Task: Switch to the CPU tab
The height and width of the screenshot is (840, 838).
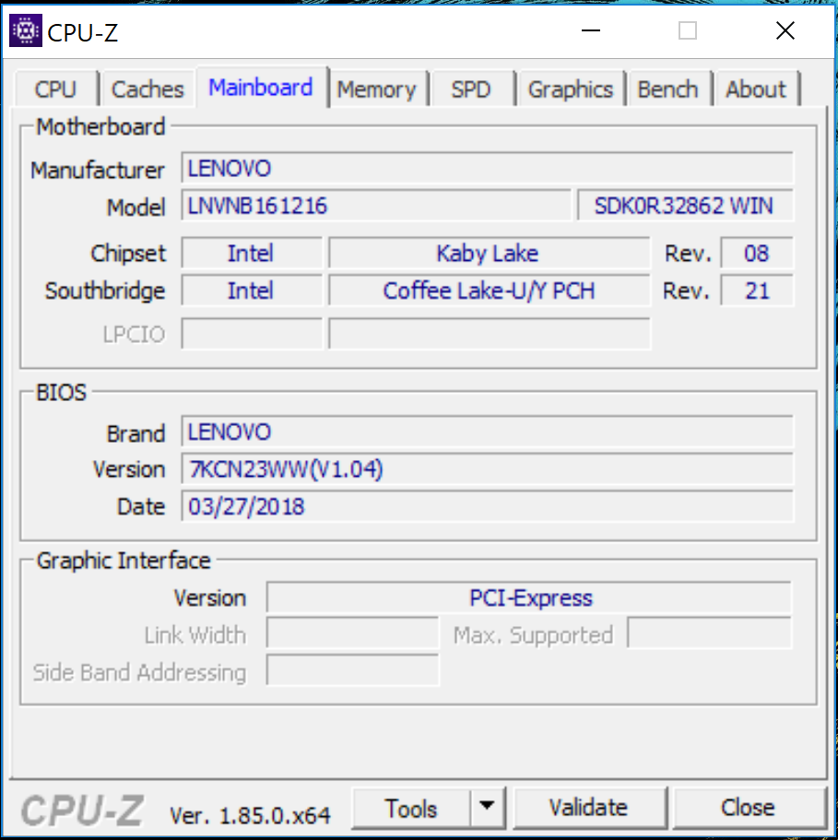Action: (55, 89)
